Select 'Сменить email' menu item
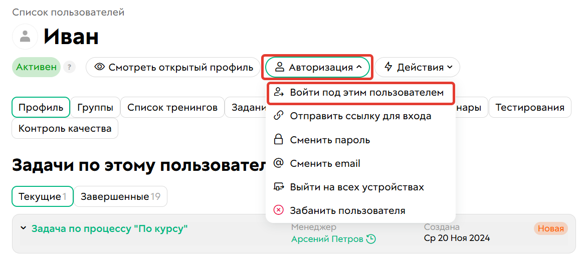Screen dimensions: 586x265 (360, 163)
